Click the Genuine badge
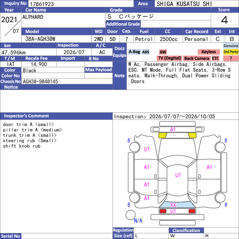The height and width of the screenshot is (239, 239). (x=231, y=46)
